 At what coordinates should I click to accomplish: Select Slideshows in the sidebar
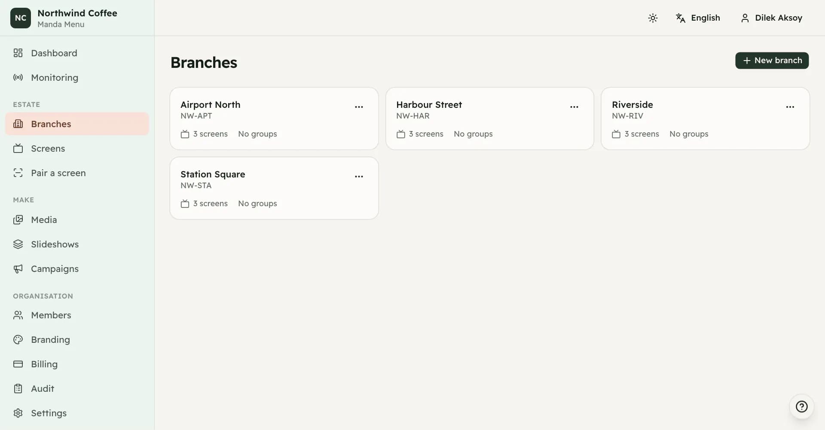click(x=77, y=244)
